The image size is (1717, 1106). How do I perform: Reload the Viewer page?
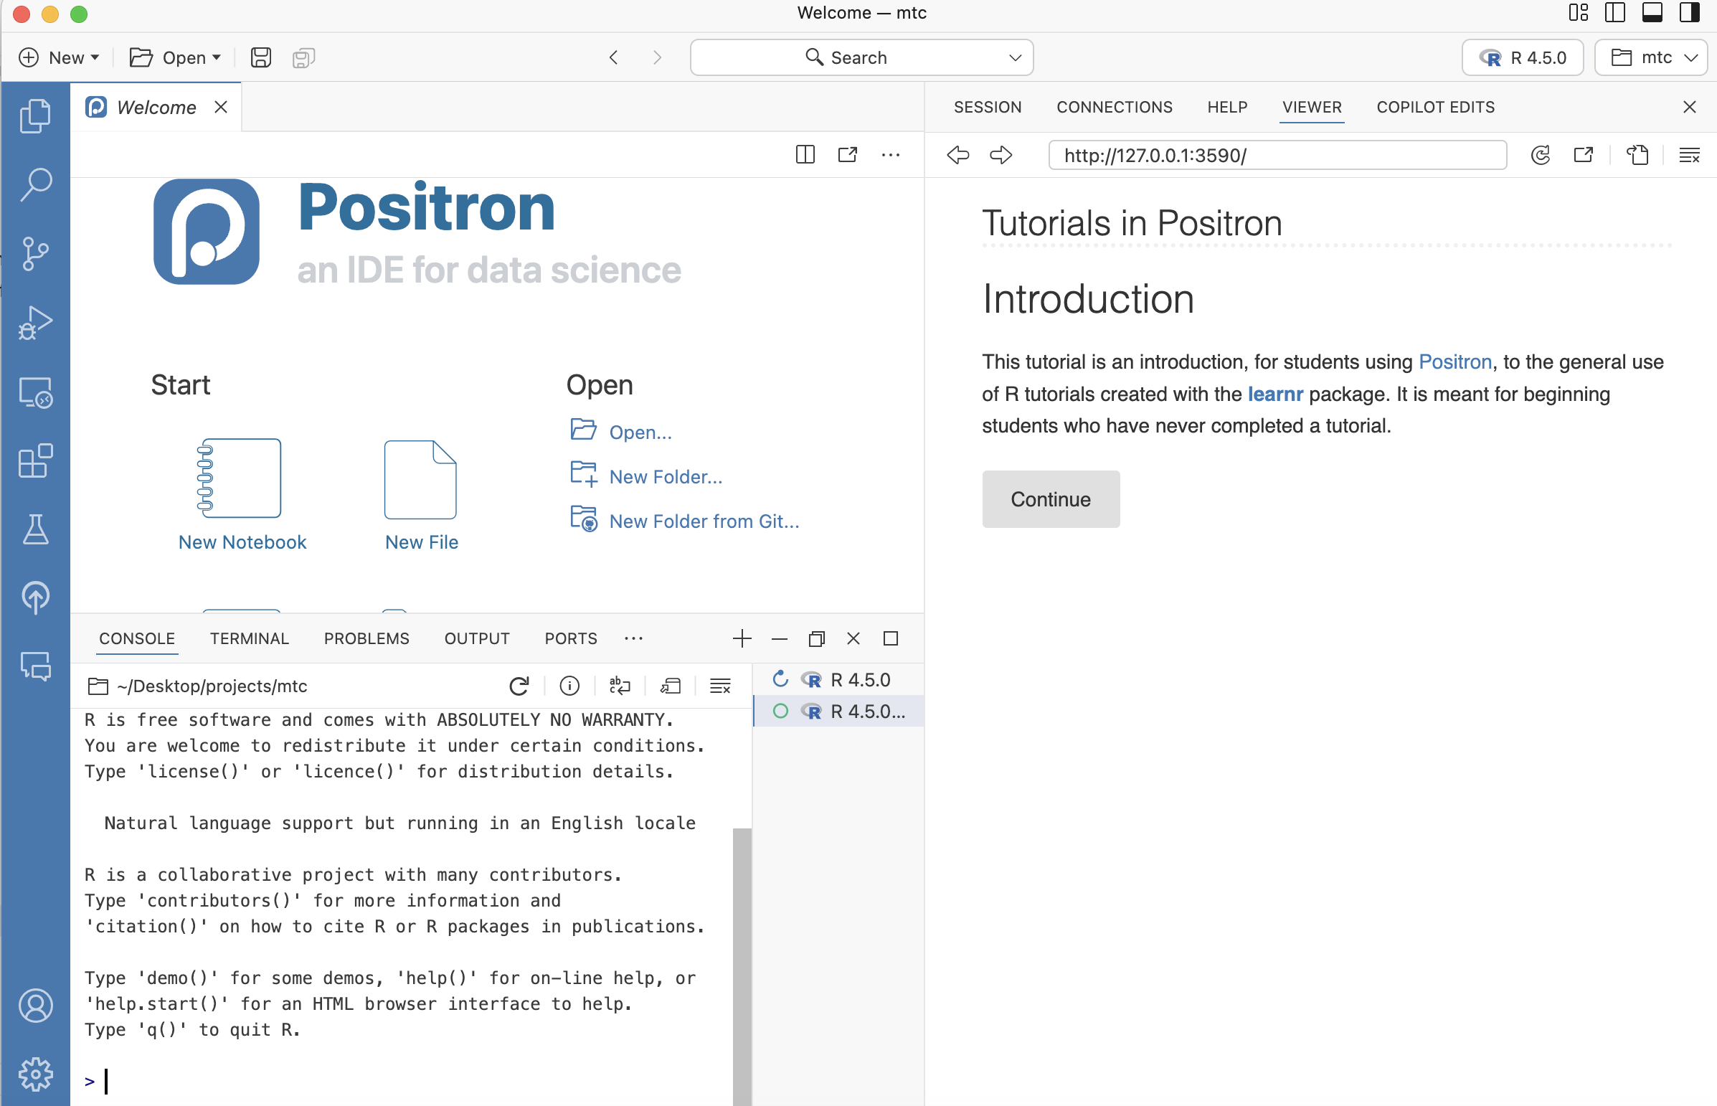1540,155
